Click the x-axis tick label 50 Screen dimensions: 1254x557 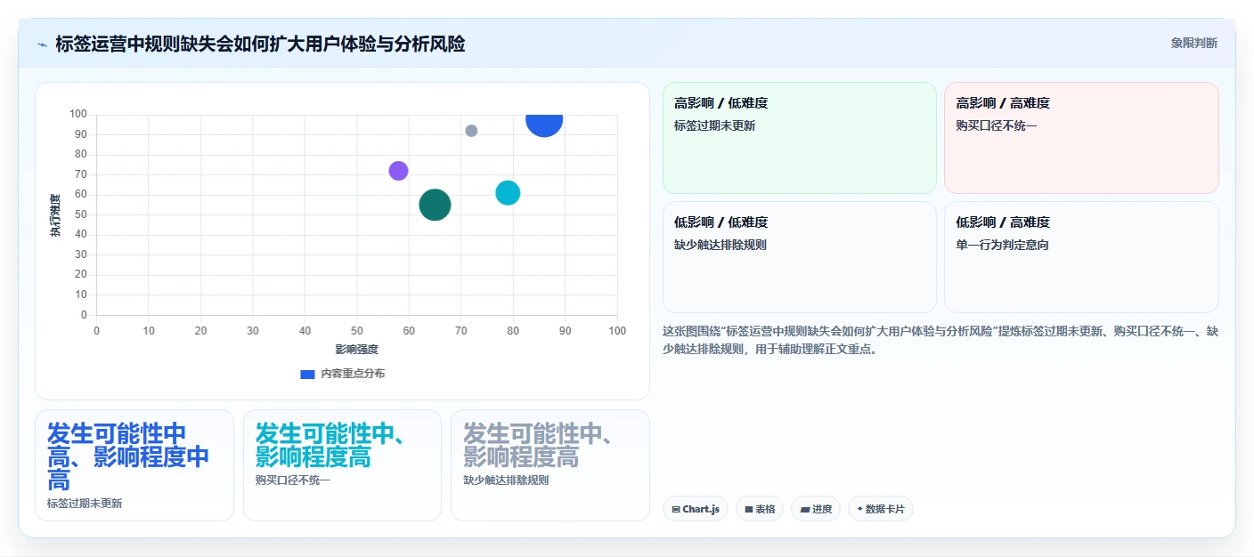(x=357, y=331)
